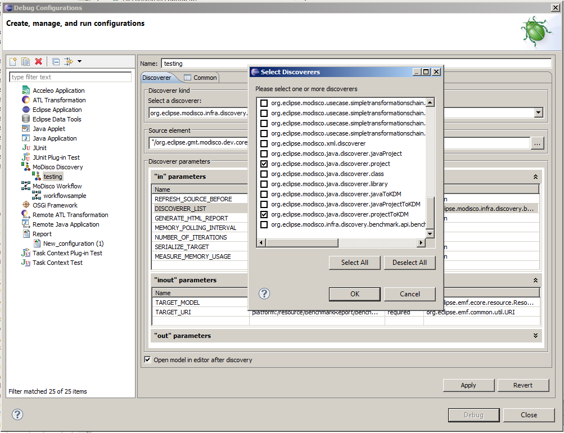Click the Apply button
The height and width of the screenshot is (433, 564).
(x=468, y=385)
